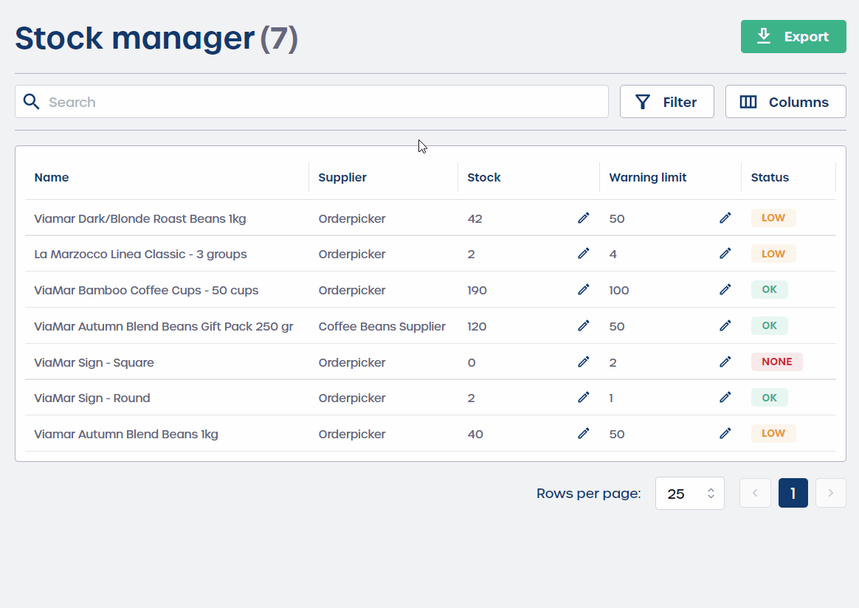Edit warning limit for Autumn Blend Gift Pack
Viewport: 859px width, 608px height.
click(725, 325)
